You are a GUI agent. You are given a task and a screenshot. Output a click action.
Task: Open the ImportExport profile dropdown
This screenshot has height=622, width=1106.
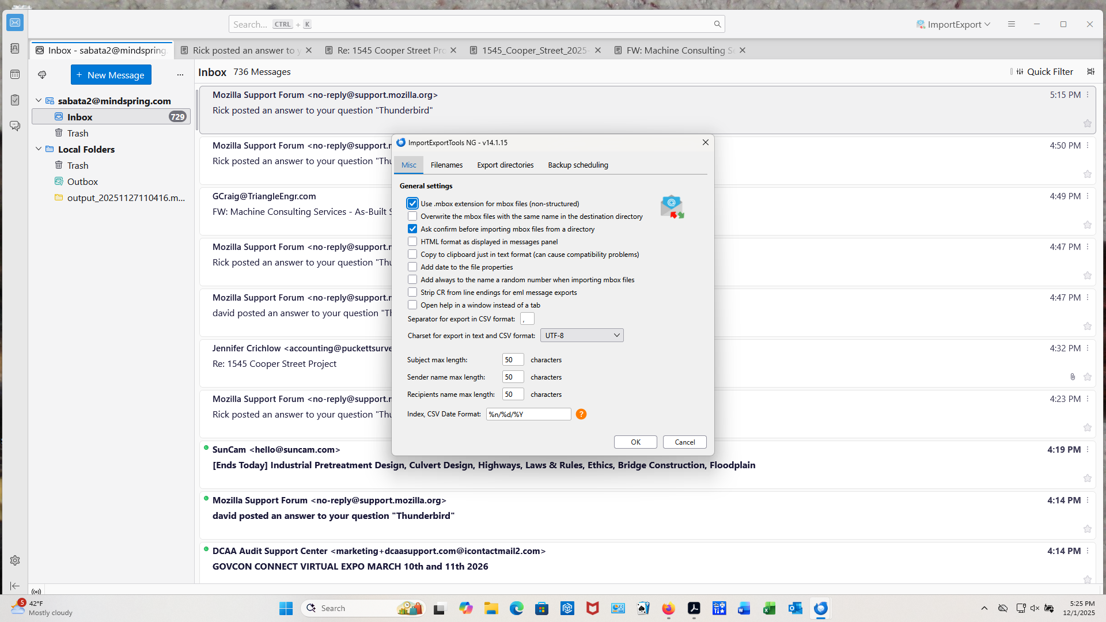pyautogui.click(x=953, y=24)
